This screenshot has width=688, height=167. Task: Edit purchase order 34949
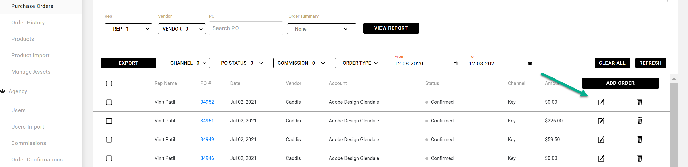[601, 140]
